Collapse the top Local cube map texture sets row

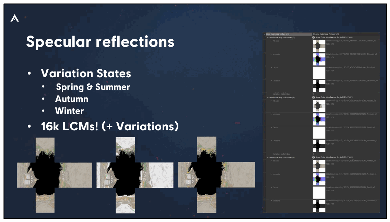(x=265, y=34)
